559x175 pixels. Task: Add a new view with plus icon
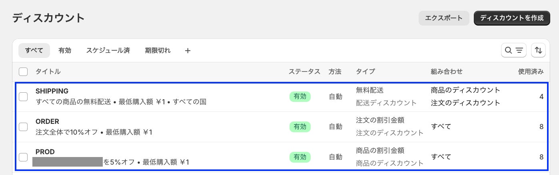[188, 51]
